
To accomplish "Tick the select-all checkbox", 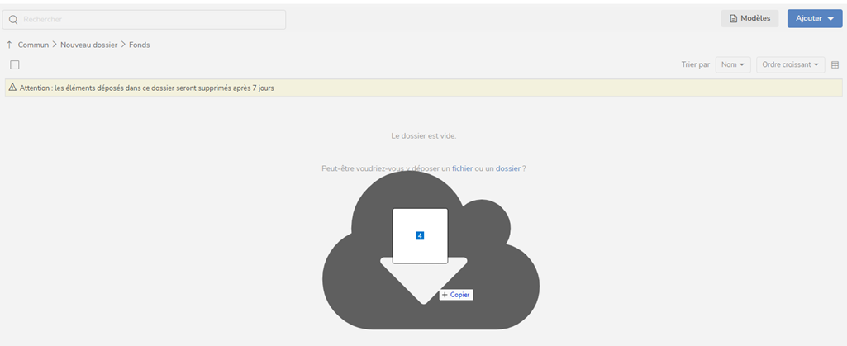I will point(15,64).
